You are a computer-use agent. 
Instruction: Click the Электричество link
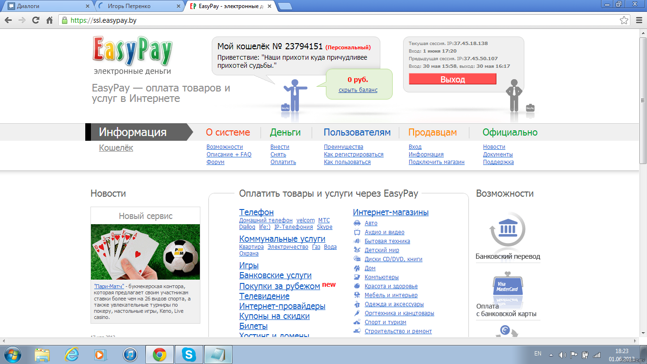tap(288, 247)
